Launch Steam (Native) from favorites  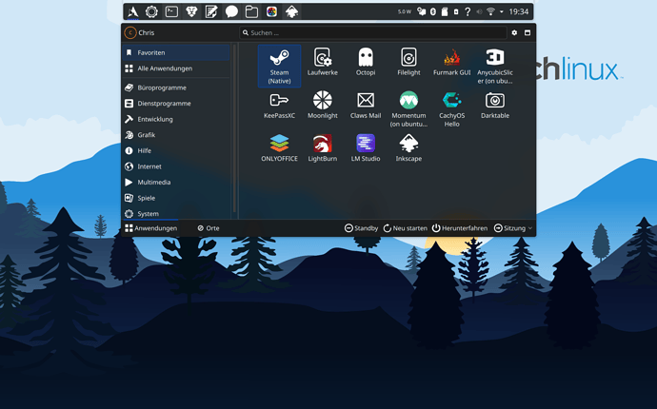(x=279, y=65)
